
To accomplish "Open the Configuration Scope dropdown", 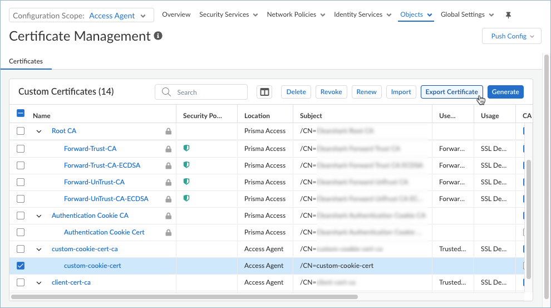I will 81,16.
